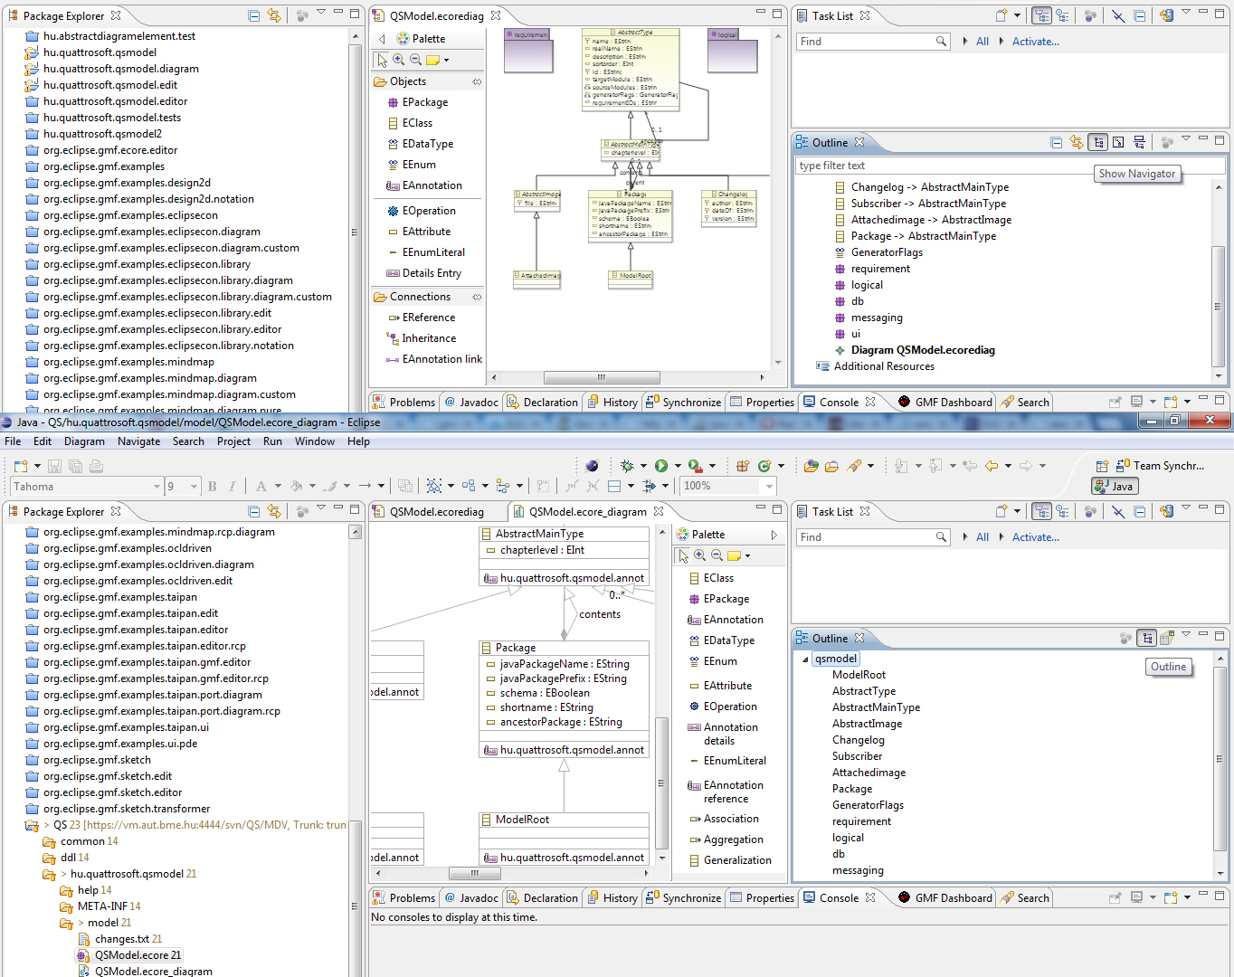Click the Run External Tools icon
This screenshot has height=977, width=1234.
[x=695, y=466]
